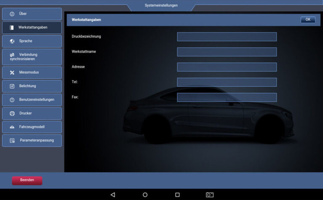This screenshot has height=200, width=323.
Task: Tap the Android home circle button
Action: coord(145,195)
